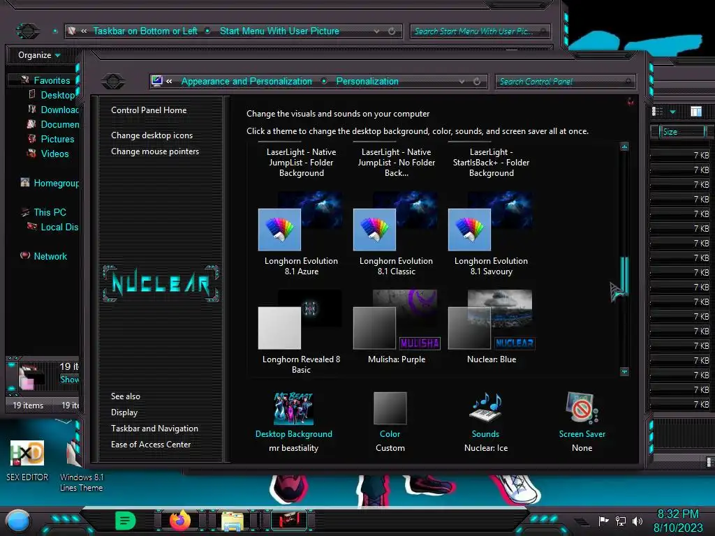Click Change mouse pointers link
This screenshot has height=536, width=715.
155,151
